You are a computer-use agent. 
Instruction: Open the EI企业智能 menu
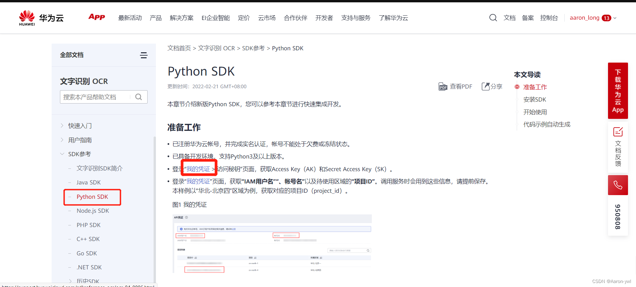pyautogui.click(x=216, y=18)
